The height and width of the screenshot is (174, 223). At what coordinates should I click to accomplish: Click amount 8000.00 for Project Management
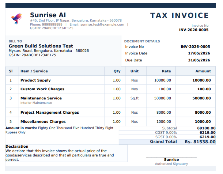pos(203,113)
